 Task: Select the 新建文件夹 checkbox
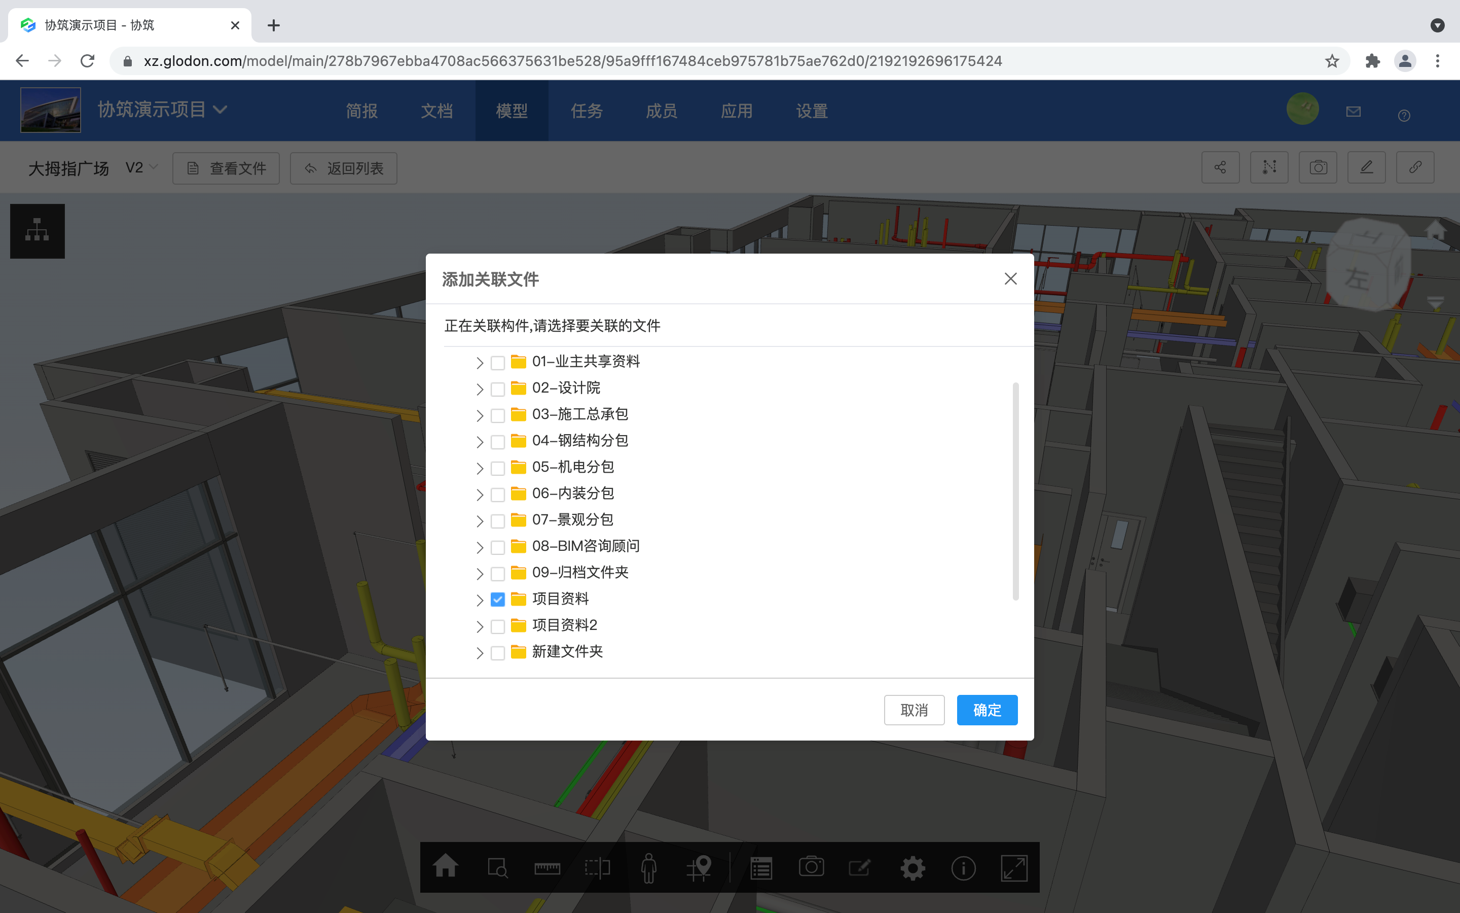[x=497, y=653]
